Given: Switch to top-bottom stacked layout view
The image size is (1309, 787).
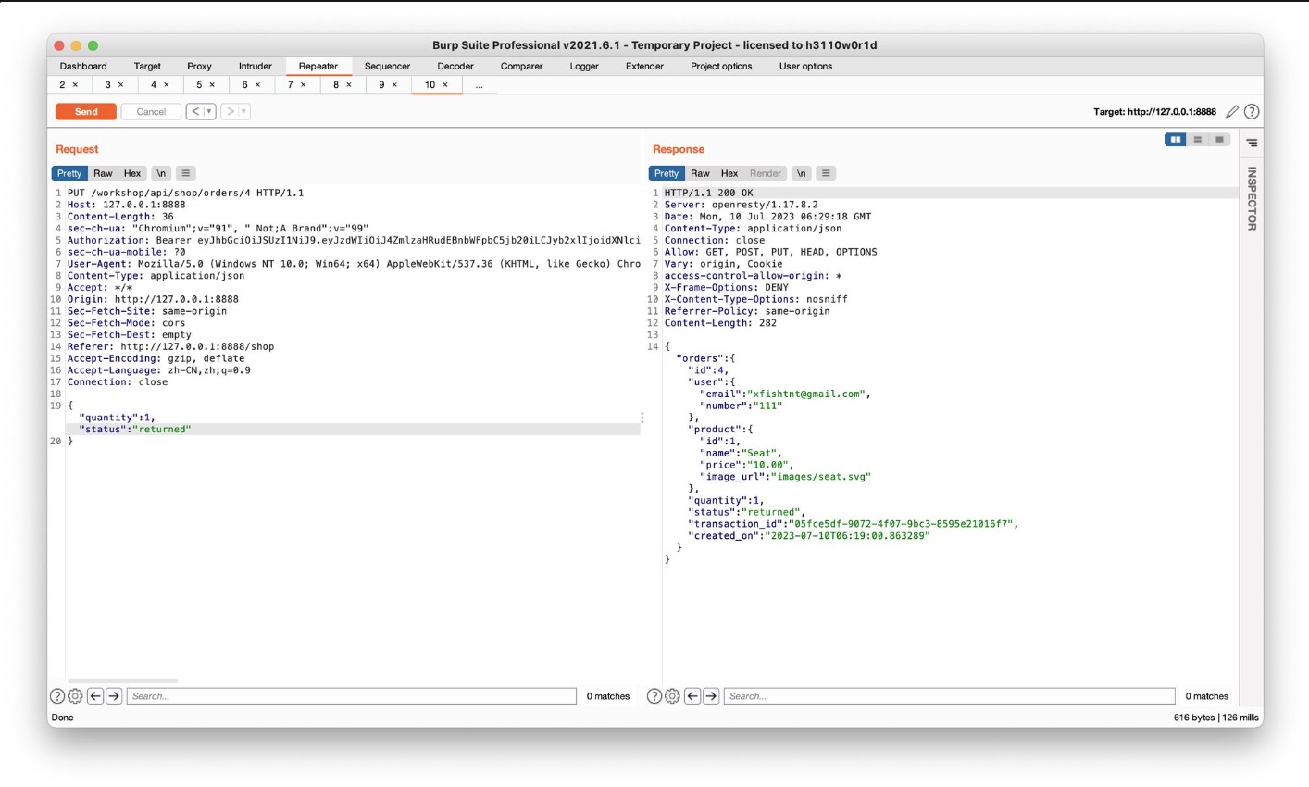Looking at the screenshot, I should [1198, 140].
